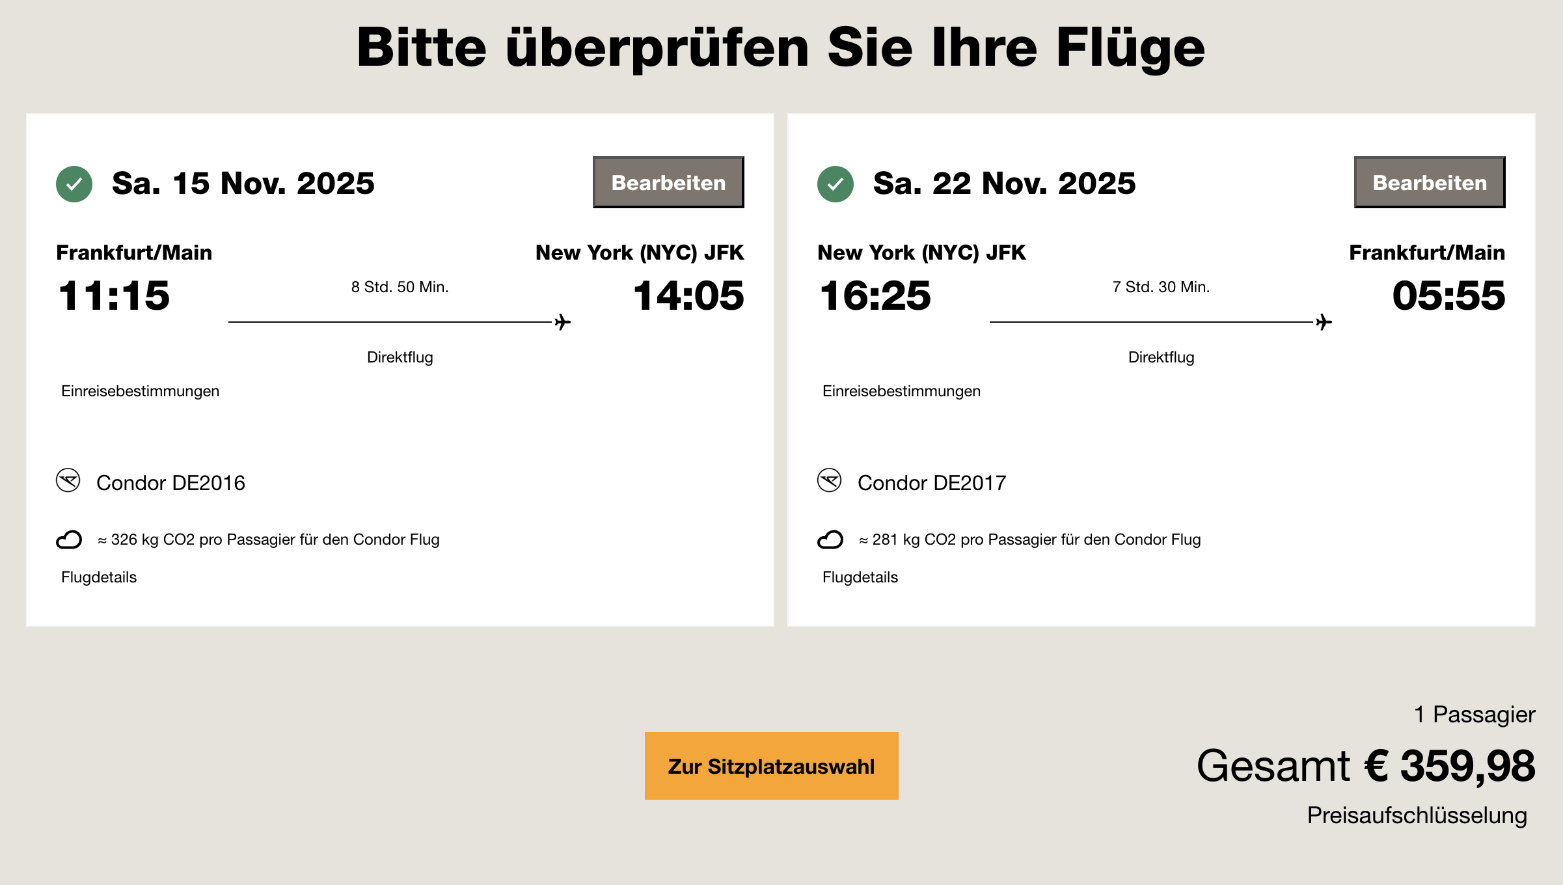Click the airplane icon on the outbound flight line

pos(563,322)
